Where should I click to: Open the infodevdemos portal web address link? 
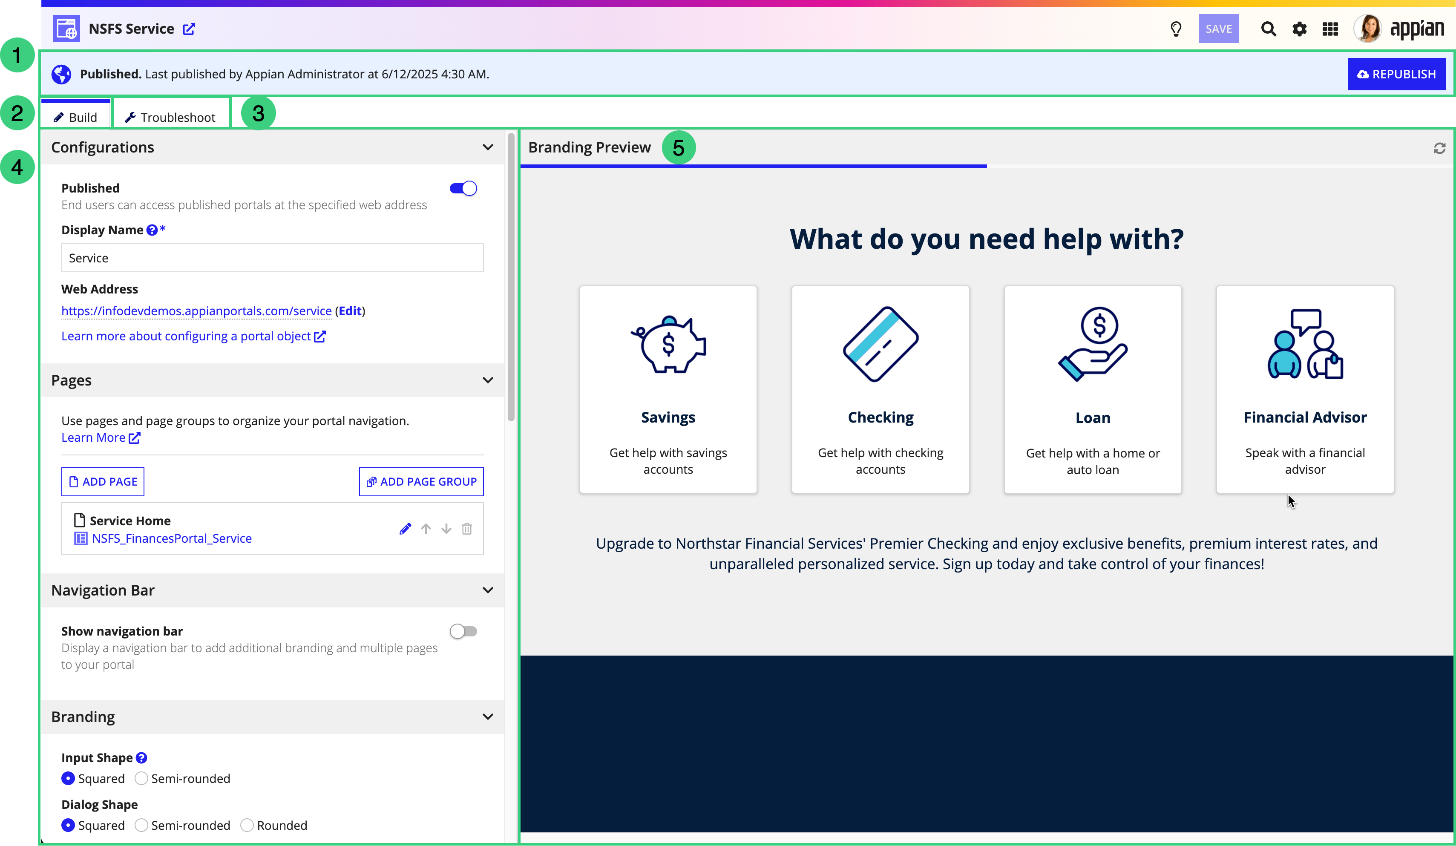pos(196,311)
